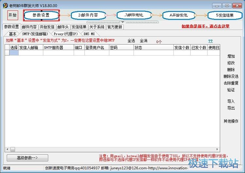Switch to 开始发信 main tab

(x=47, y=27)
